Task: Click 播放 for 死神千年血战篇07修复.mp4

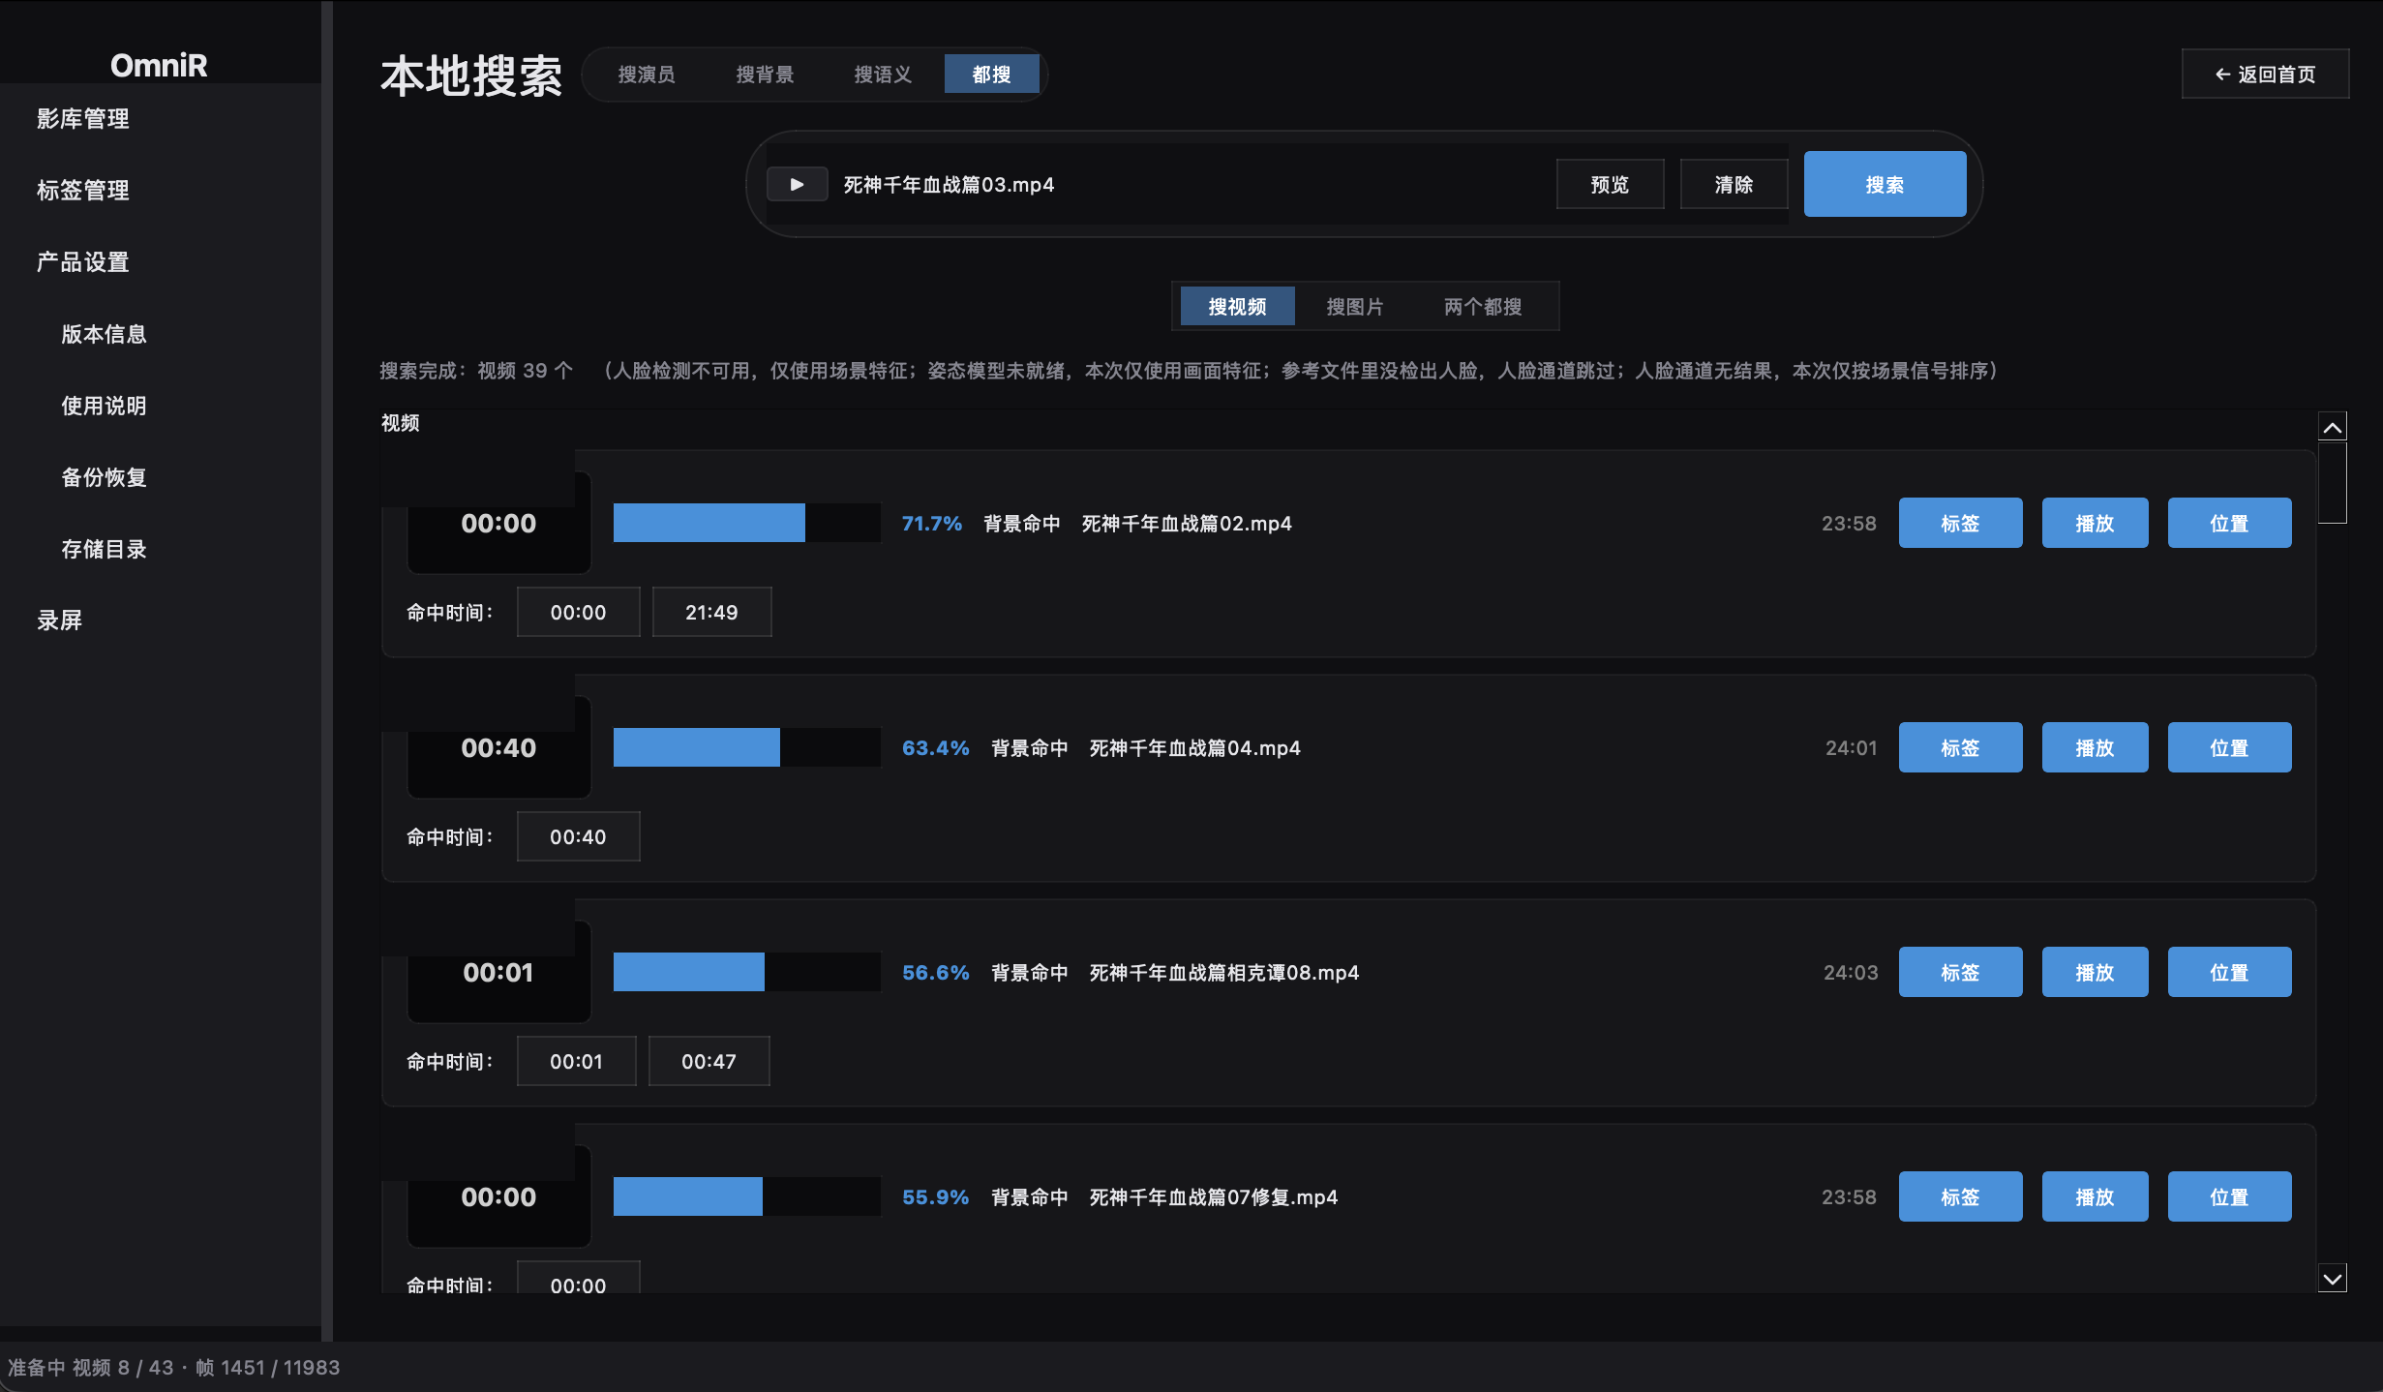Action: coord(2095,1196)
